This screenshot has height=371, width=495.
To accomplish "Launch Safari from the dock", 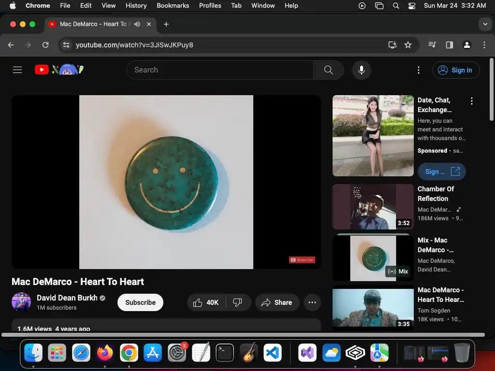I will 81,352.
